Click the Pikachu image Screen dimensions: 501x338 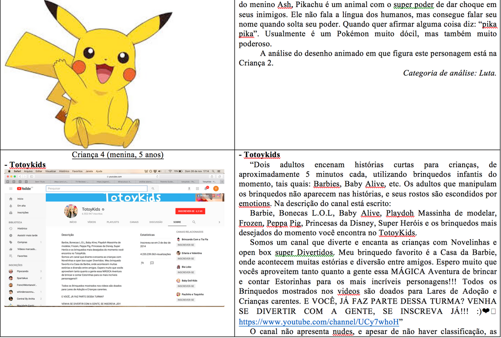[x=88, y=74]
